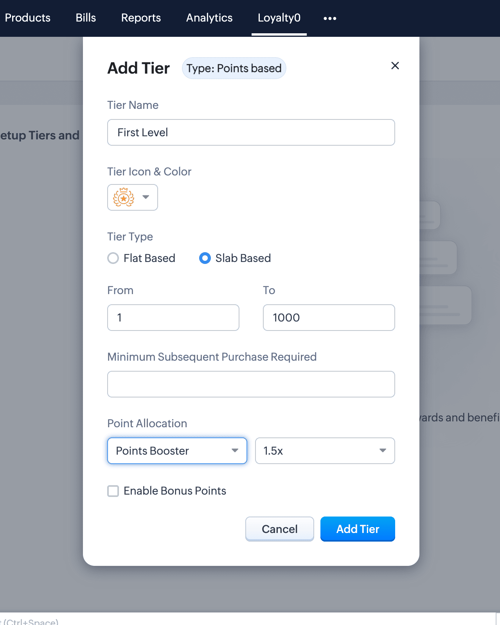Open the Analytics tab

(x=209, y=18)
